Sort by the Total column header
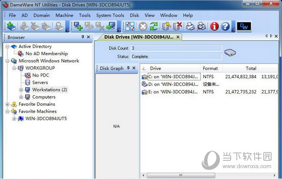282x179 pixels. [x=241, y=68]
